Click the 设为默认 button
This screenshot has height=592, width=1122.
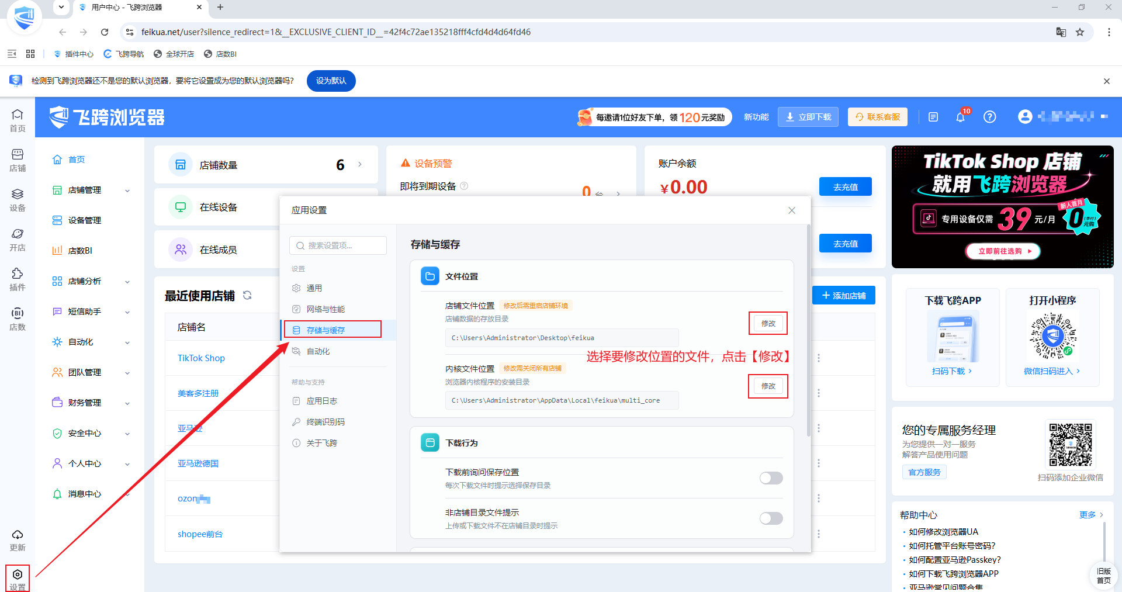(x=331, y=81)
